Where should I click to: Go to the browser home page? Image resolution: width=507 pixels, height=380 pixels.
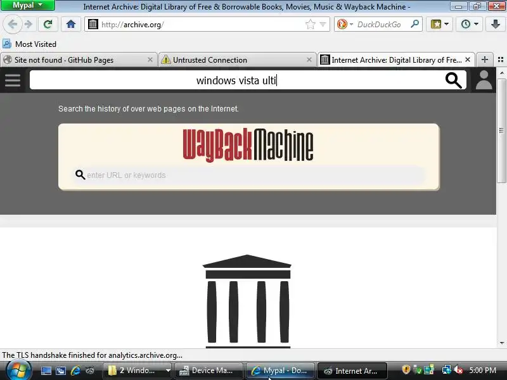coord(71,24)
